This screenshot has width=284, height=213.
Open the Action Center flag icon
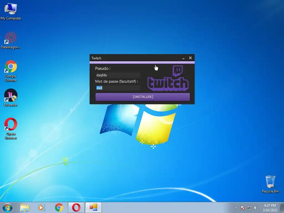tap(242, 208)
